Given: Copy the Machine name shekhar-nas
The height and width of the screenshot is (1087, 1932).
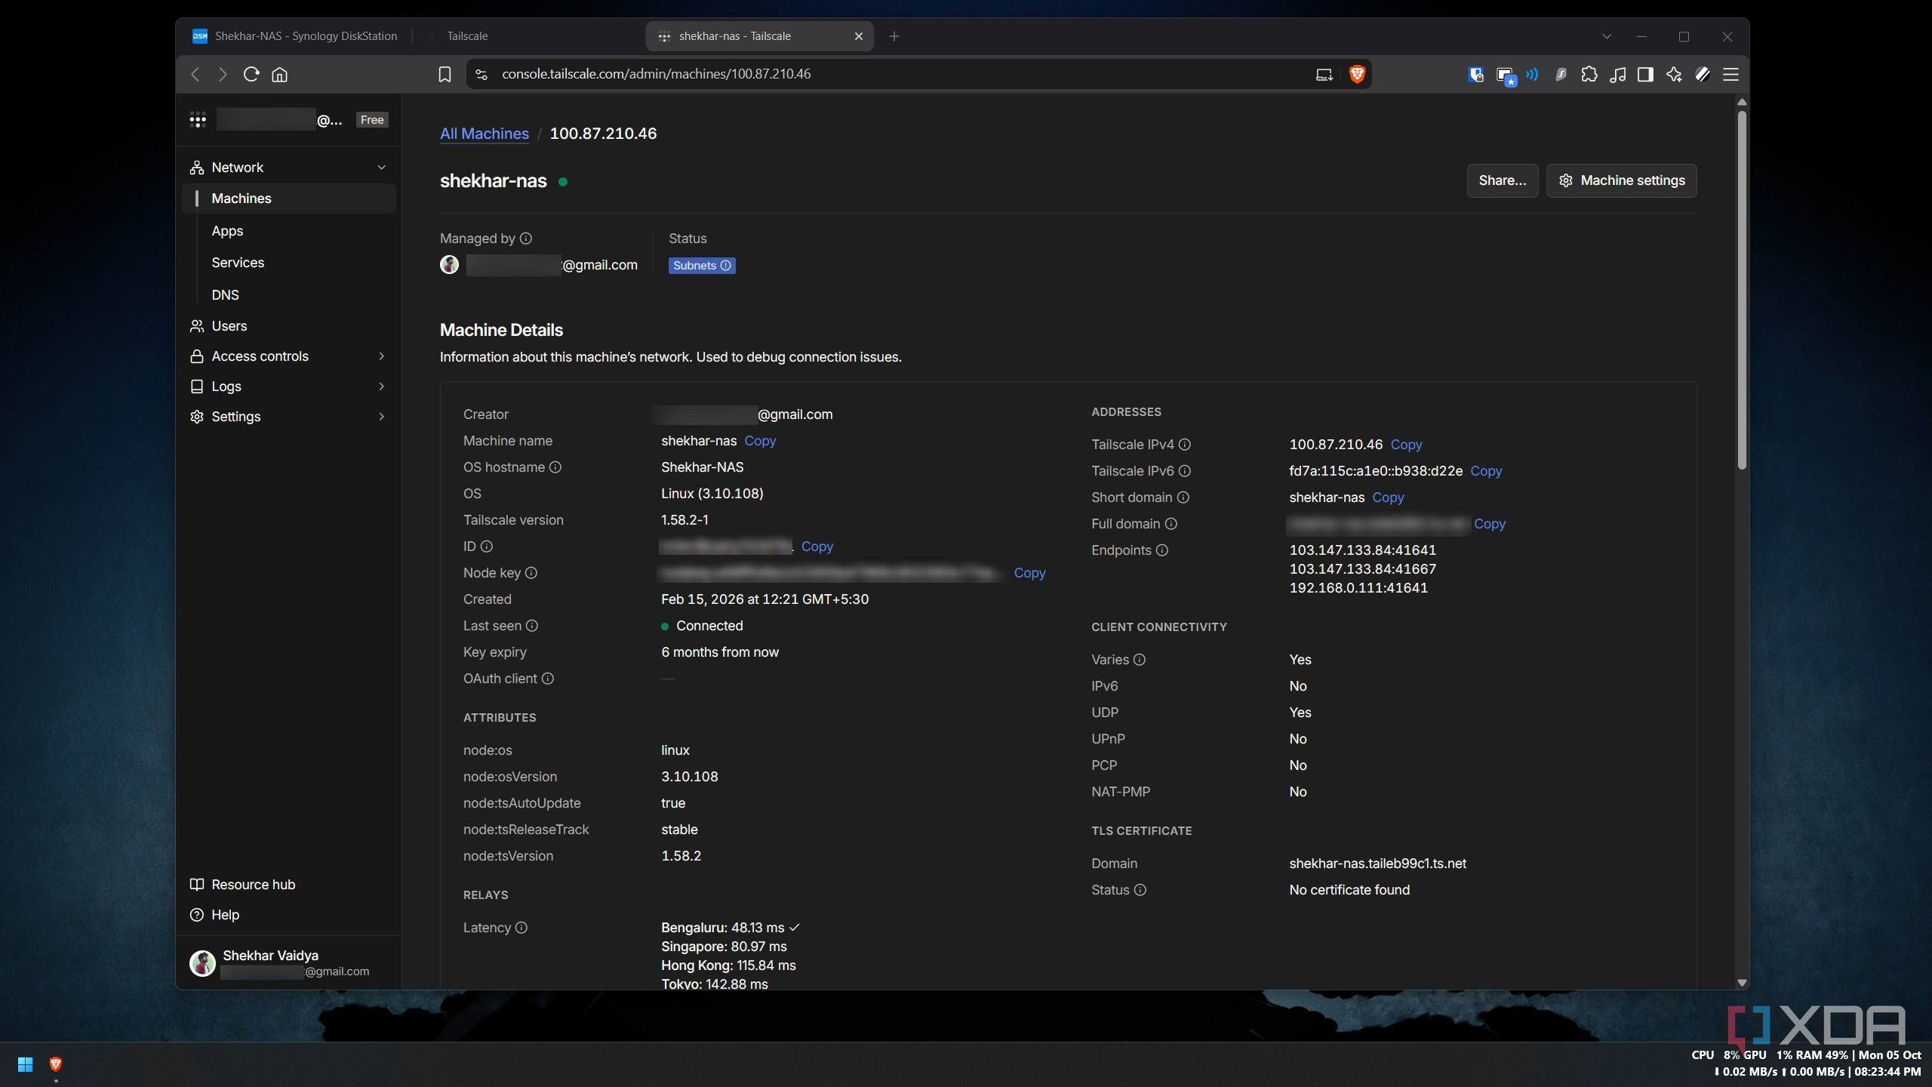Looking at the screenshot, I should (760, 441).
